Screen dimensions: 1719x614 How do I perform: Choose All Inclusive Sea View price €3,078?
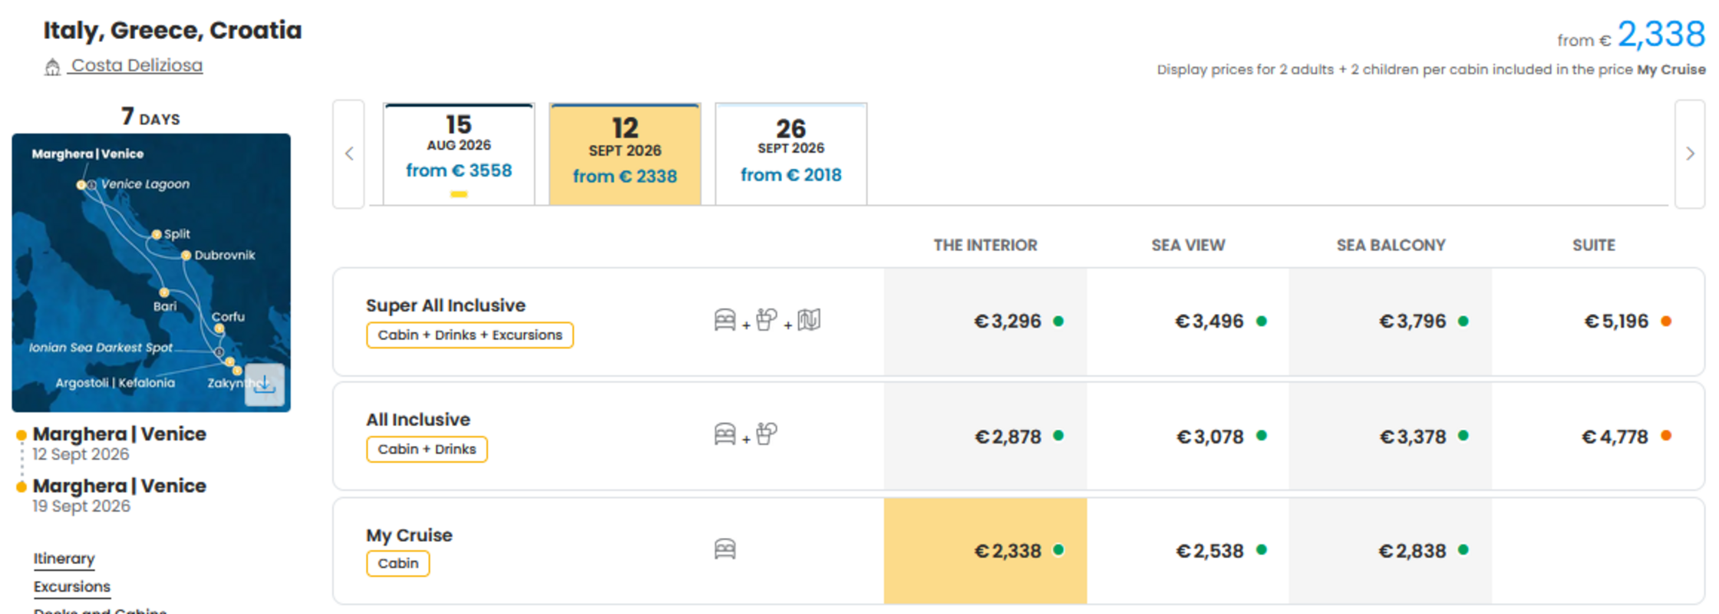coord(1188,436)
